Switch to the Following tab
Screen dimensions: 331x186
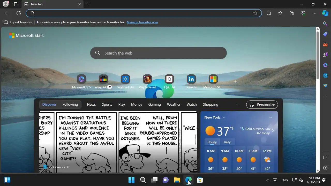click(x=70, y=104)
